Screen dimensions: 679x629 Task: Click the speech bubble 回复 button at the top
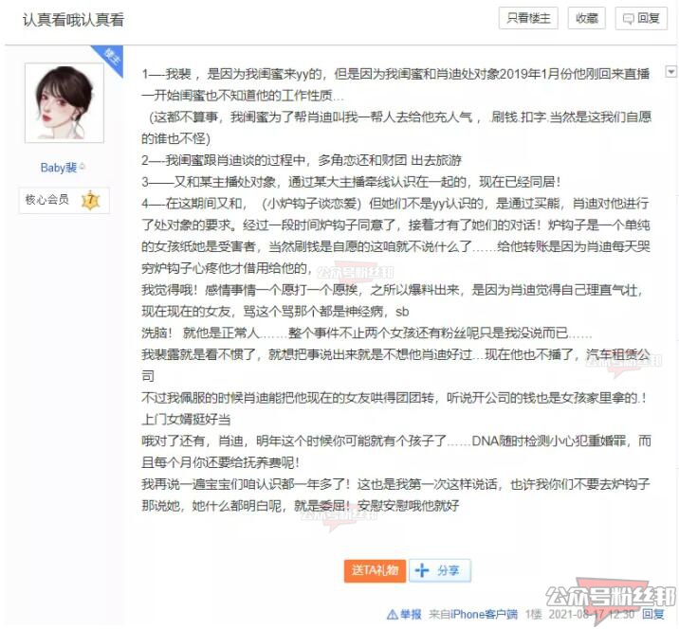[641, 18]
